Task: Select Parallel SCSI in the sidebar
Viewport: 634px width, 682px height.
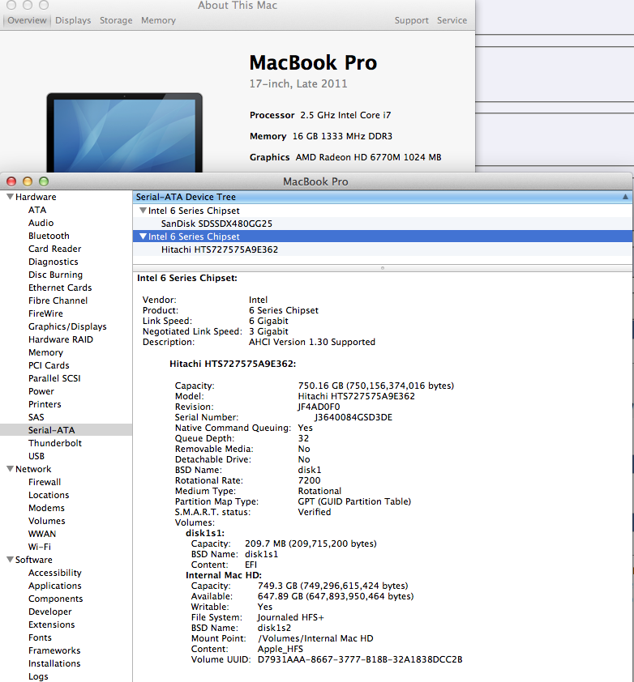Action: 54,378
